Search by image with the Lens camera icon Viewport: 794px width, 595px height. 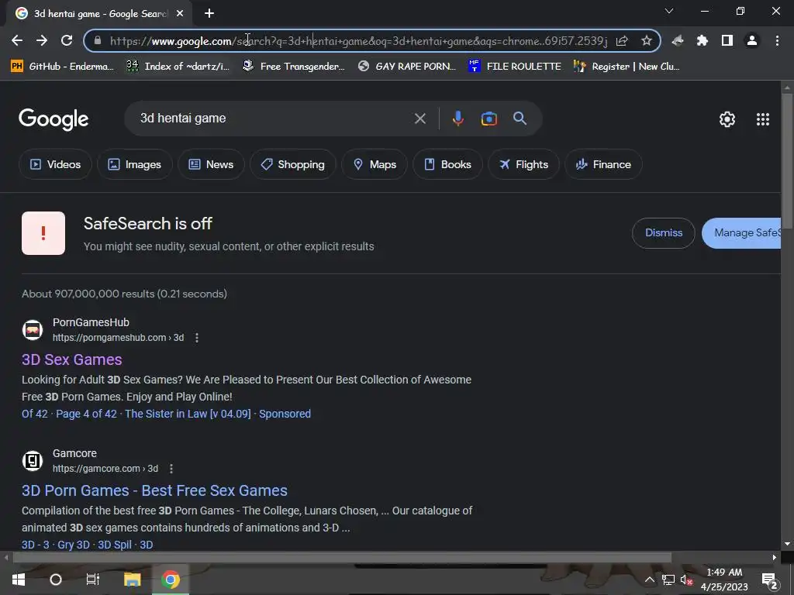tap(488, 119)
